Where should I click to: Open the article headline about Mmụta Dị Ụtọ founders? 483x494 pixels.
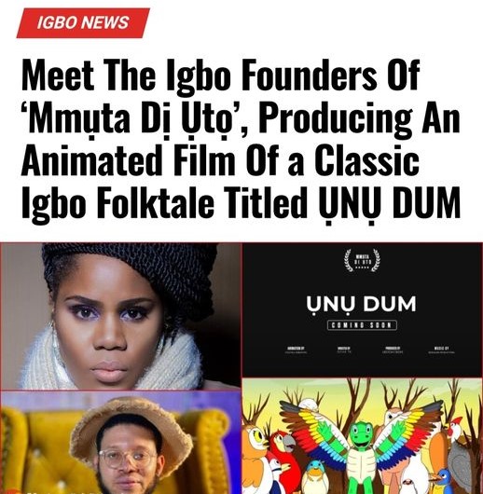(241, 139)
